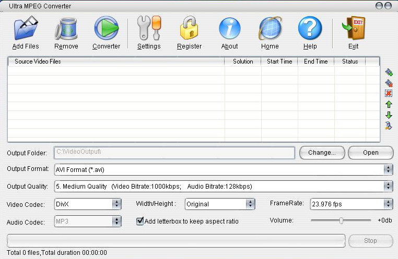The height and width of the screenshot is (259, 398).
Task: Click the conversion progress bar
Action: pyautogui.click(x=176, y=241)
